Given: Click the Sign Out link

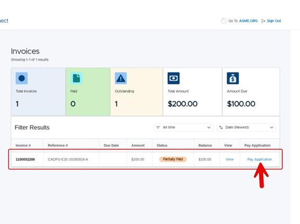Looking at the screenshot, I should coord(274,21).
